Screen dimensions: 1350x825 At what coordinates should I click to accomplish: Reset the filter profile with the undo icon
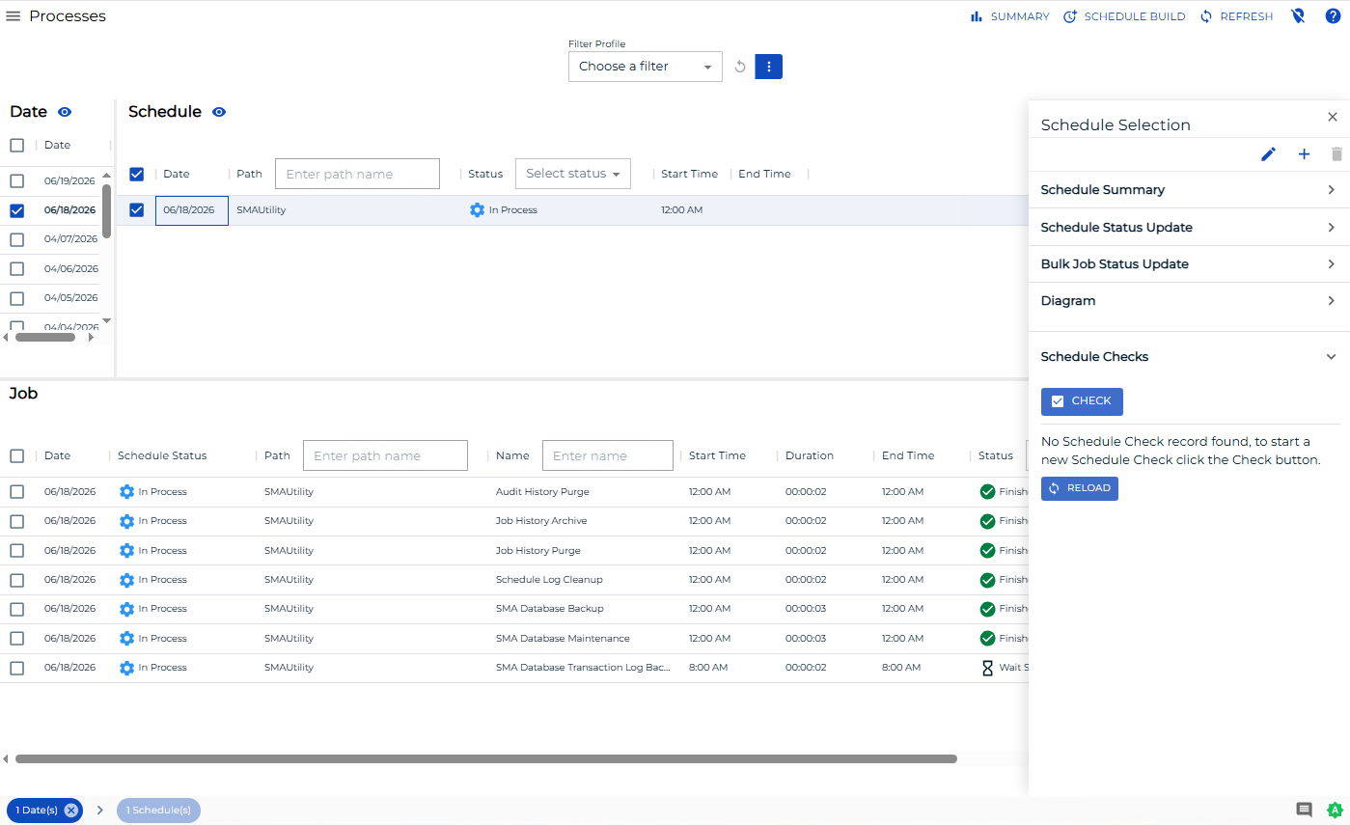click(740, 67)
